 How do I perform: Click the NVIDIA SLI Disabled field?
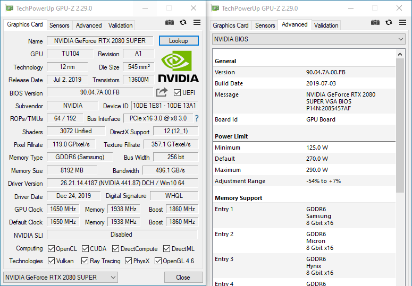coord(122,235)
